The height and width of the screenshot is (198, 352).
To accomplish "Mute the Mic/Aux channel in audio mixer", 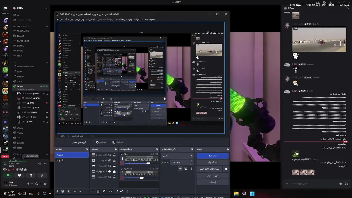I will pyautogui.click(x=122, y=163).
